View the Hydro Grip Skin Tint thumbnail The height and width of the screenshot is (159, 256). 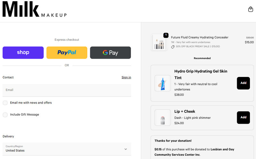coord(163,83)
